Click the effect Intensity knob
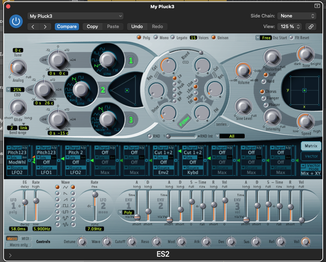This screenshot has height=262, width=326. click(x=272, y=117)
